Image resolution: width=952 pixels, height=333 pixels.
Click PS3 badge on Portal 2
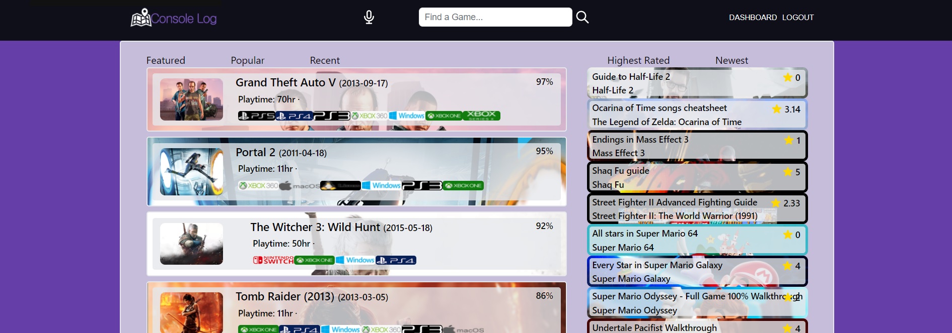click(x=422, y=186)
